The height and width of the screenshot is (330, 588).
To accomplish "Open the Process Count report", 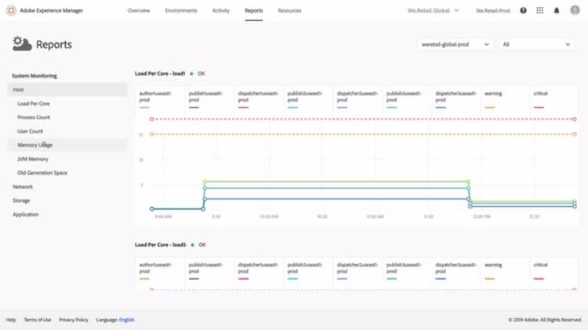I will coord(34,118).
